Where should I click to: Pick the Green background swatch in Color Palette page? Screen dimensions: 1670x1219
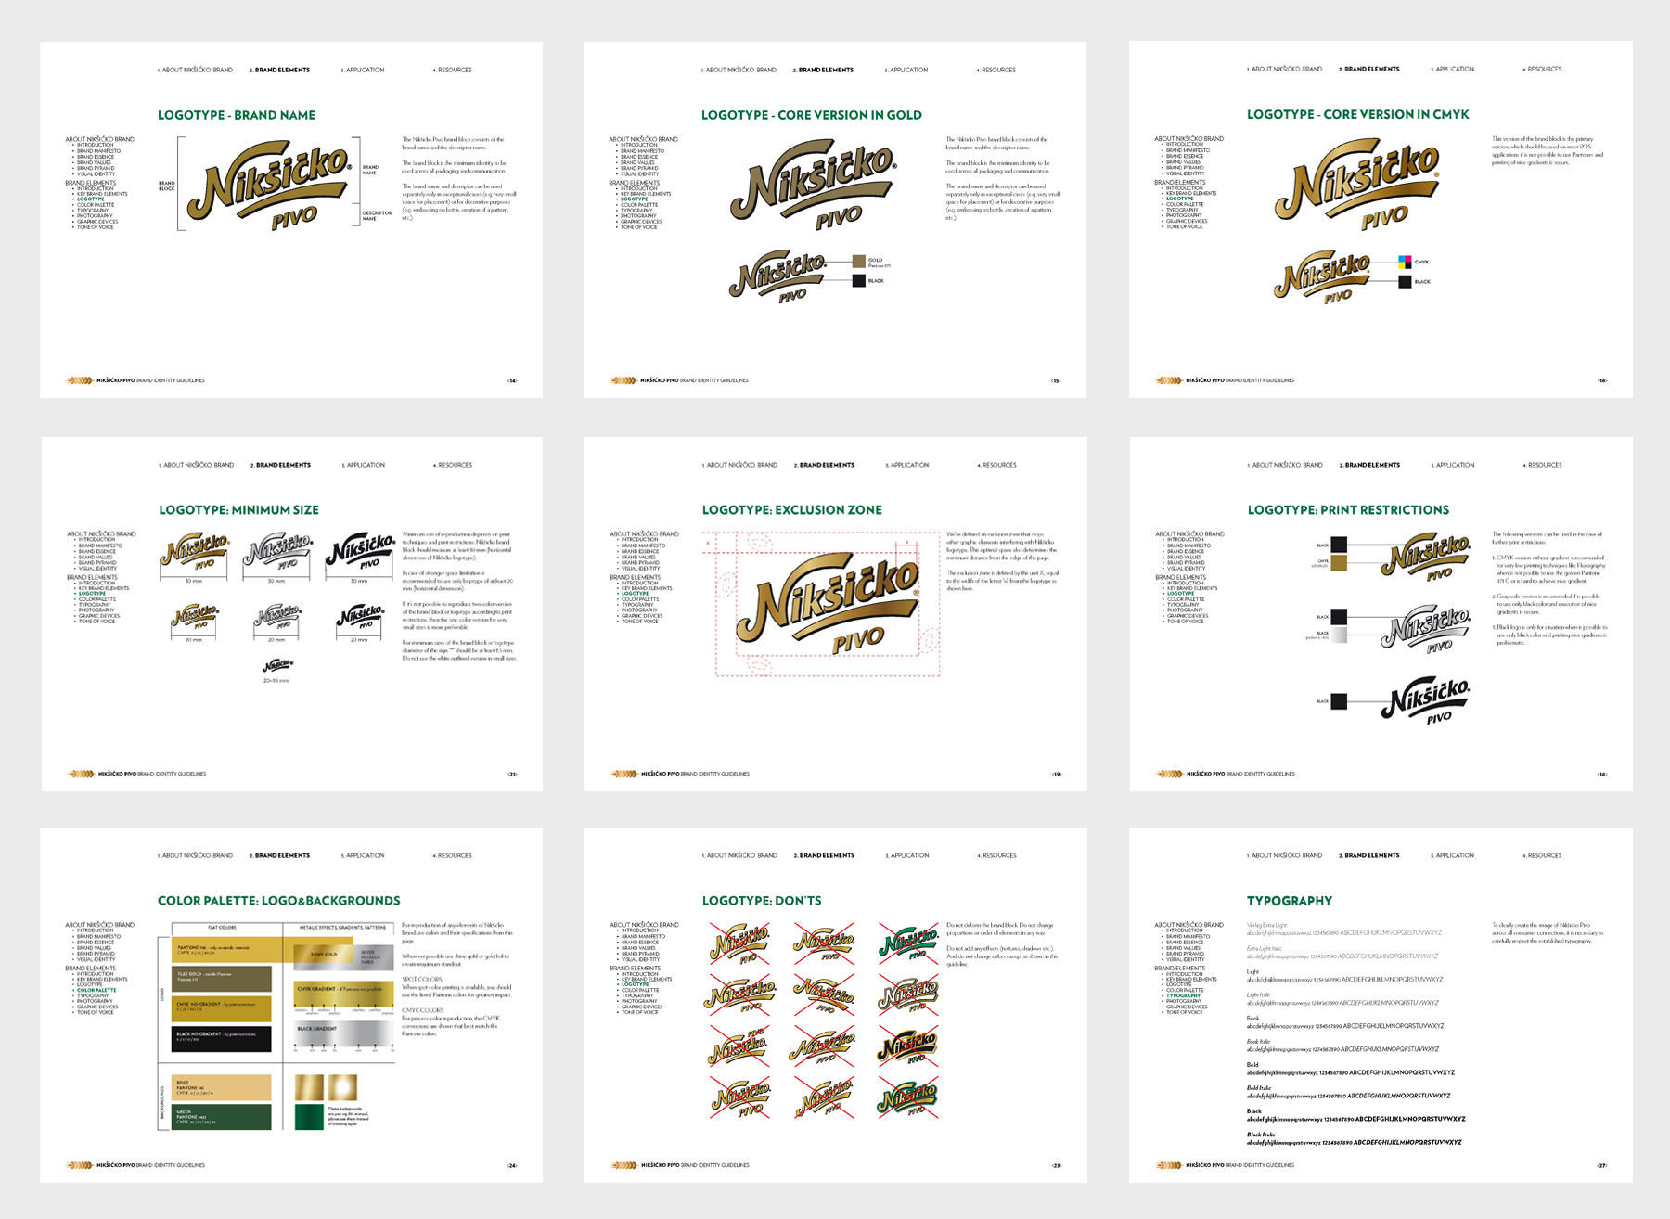pyautogui.click(x=222, y=1117)
